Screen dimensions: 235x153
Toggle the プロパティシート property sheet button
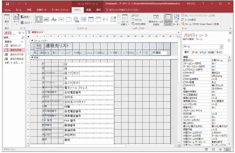click(168, 20)
